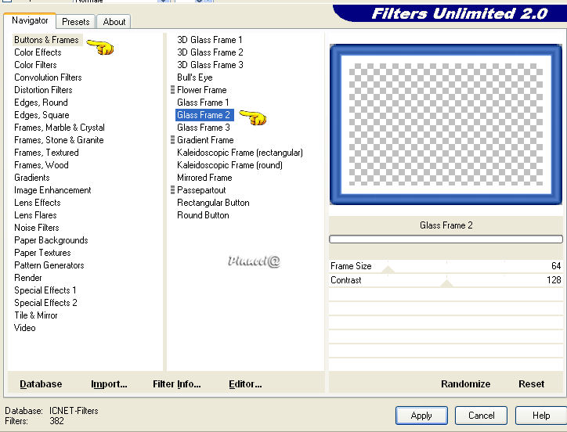This screenshot has width=567, height=432.
Task: Click the Import... button
Action: pos(109,384)
